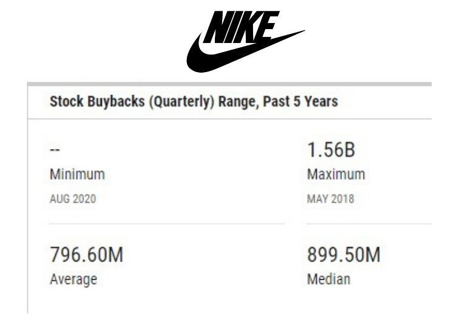
Task: Click the 796.60M average value
Action: tap(86, 256)
